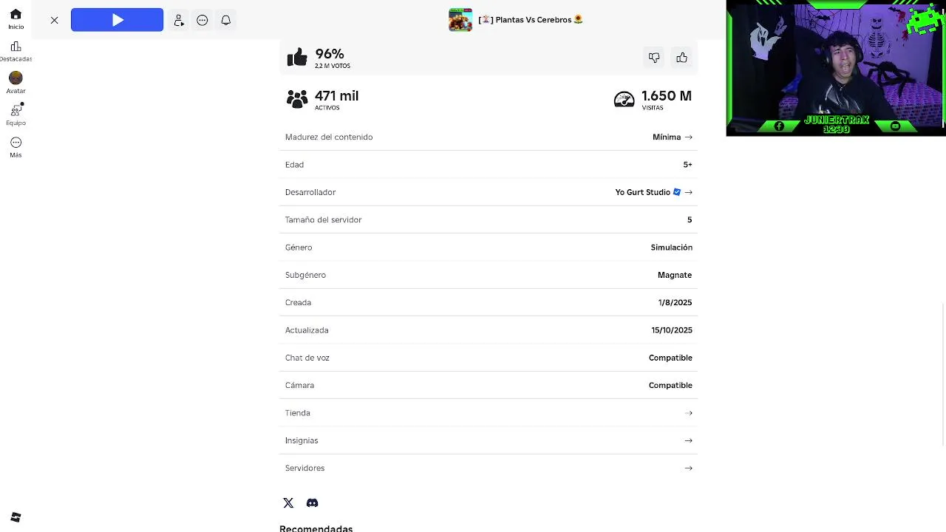
Task: Open the invite friends icon
Action: [179, 20]
